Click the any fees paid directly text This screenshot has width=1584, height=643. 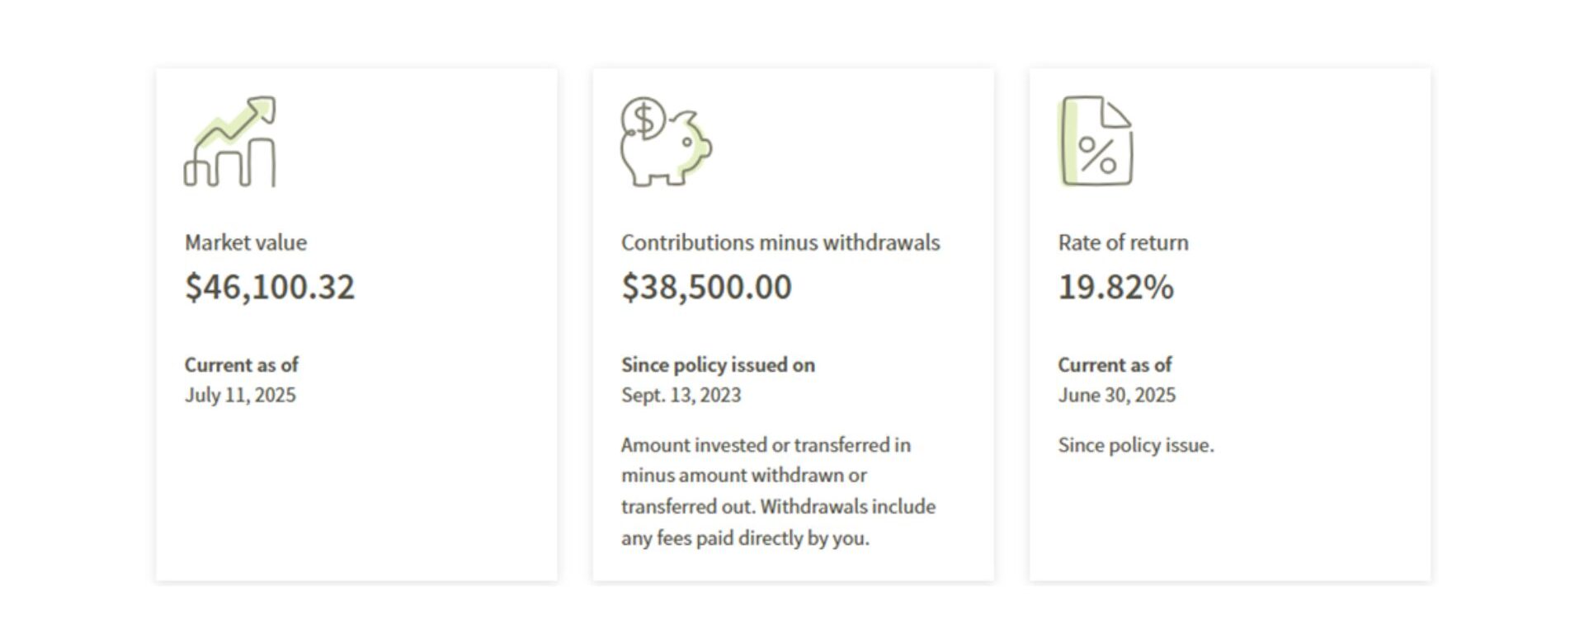point(745,538)
